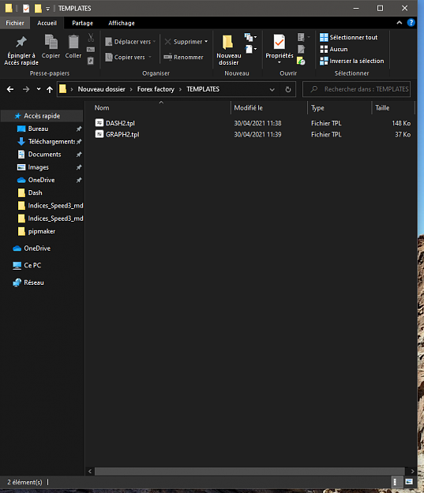
Task: Click the copy path icon in Presse-papiers
Action: (91, 50)
